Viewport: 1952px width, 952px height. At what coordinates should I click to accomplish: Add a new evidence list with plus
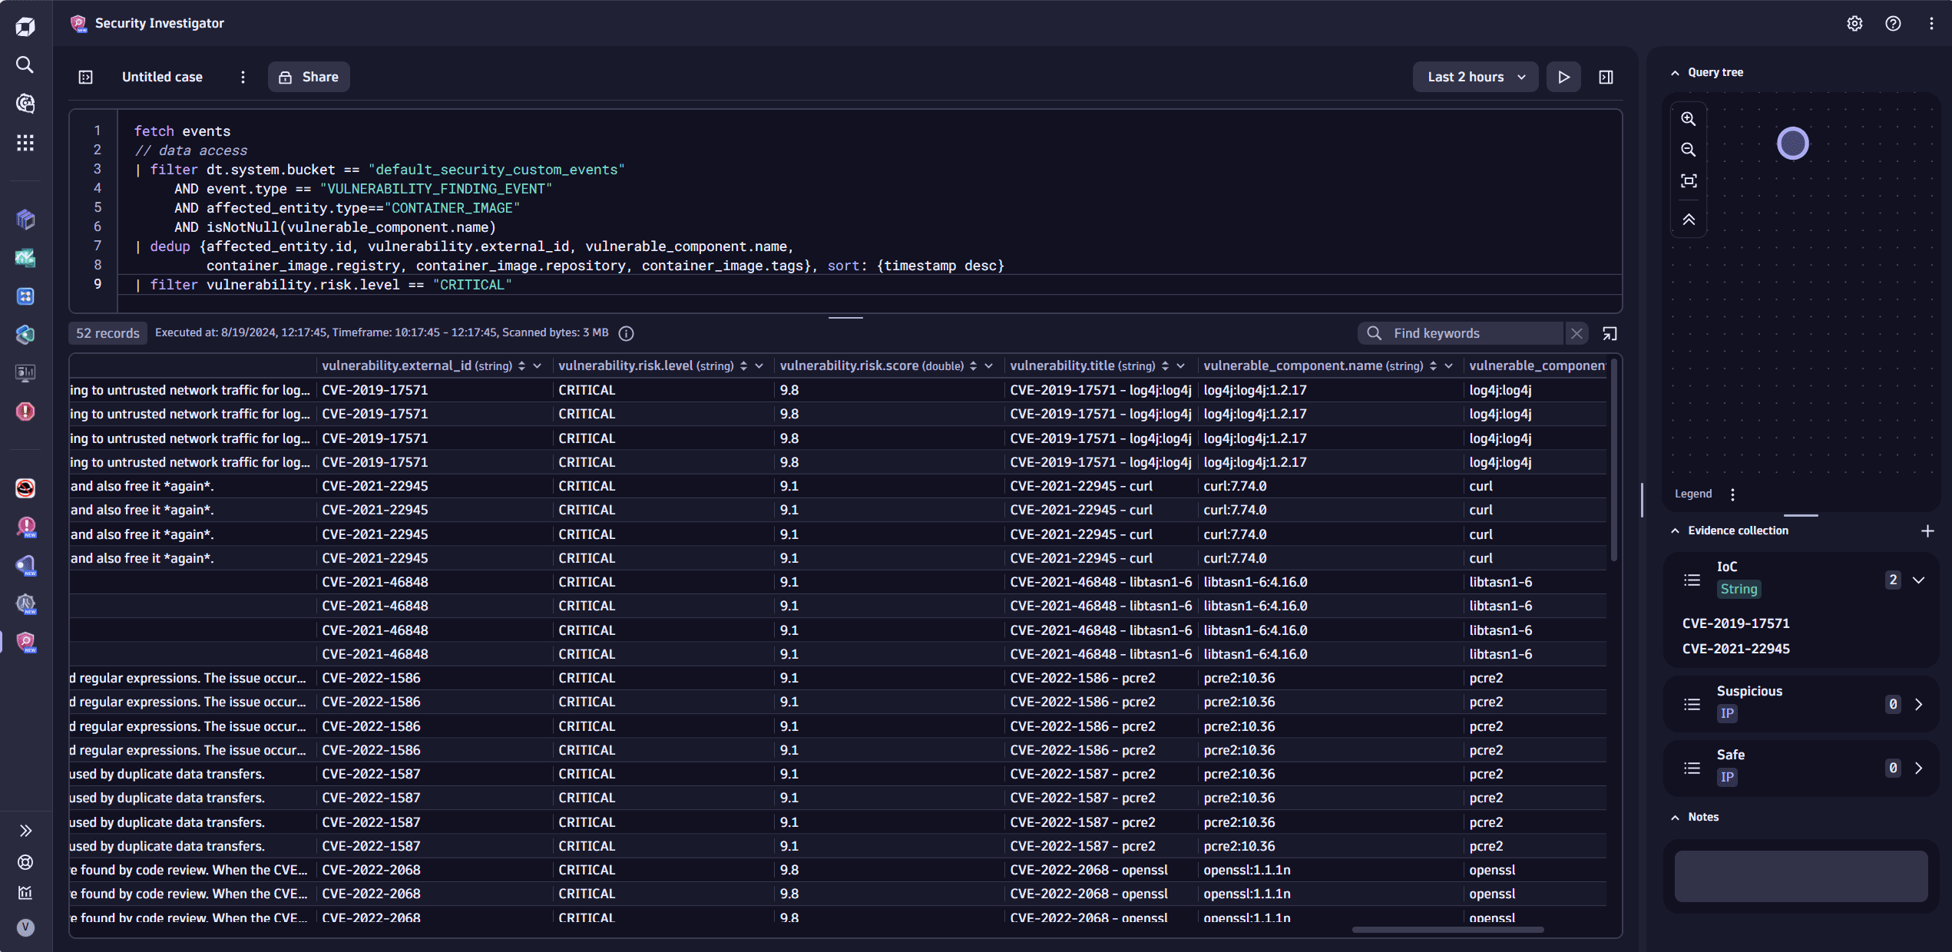tap(1927, 531)
